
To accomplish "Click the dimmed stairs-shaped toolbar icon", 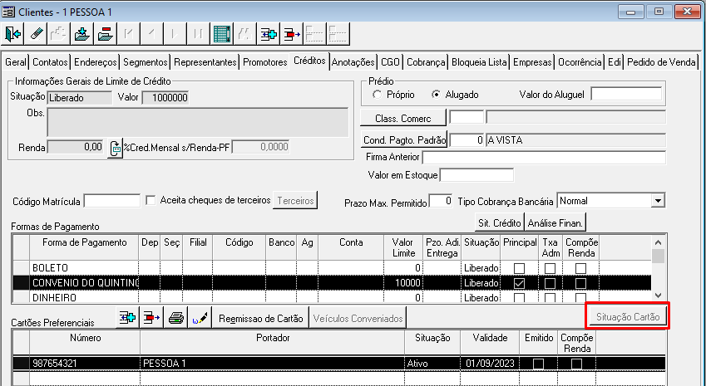I will (x=58, y=34).
